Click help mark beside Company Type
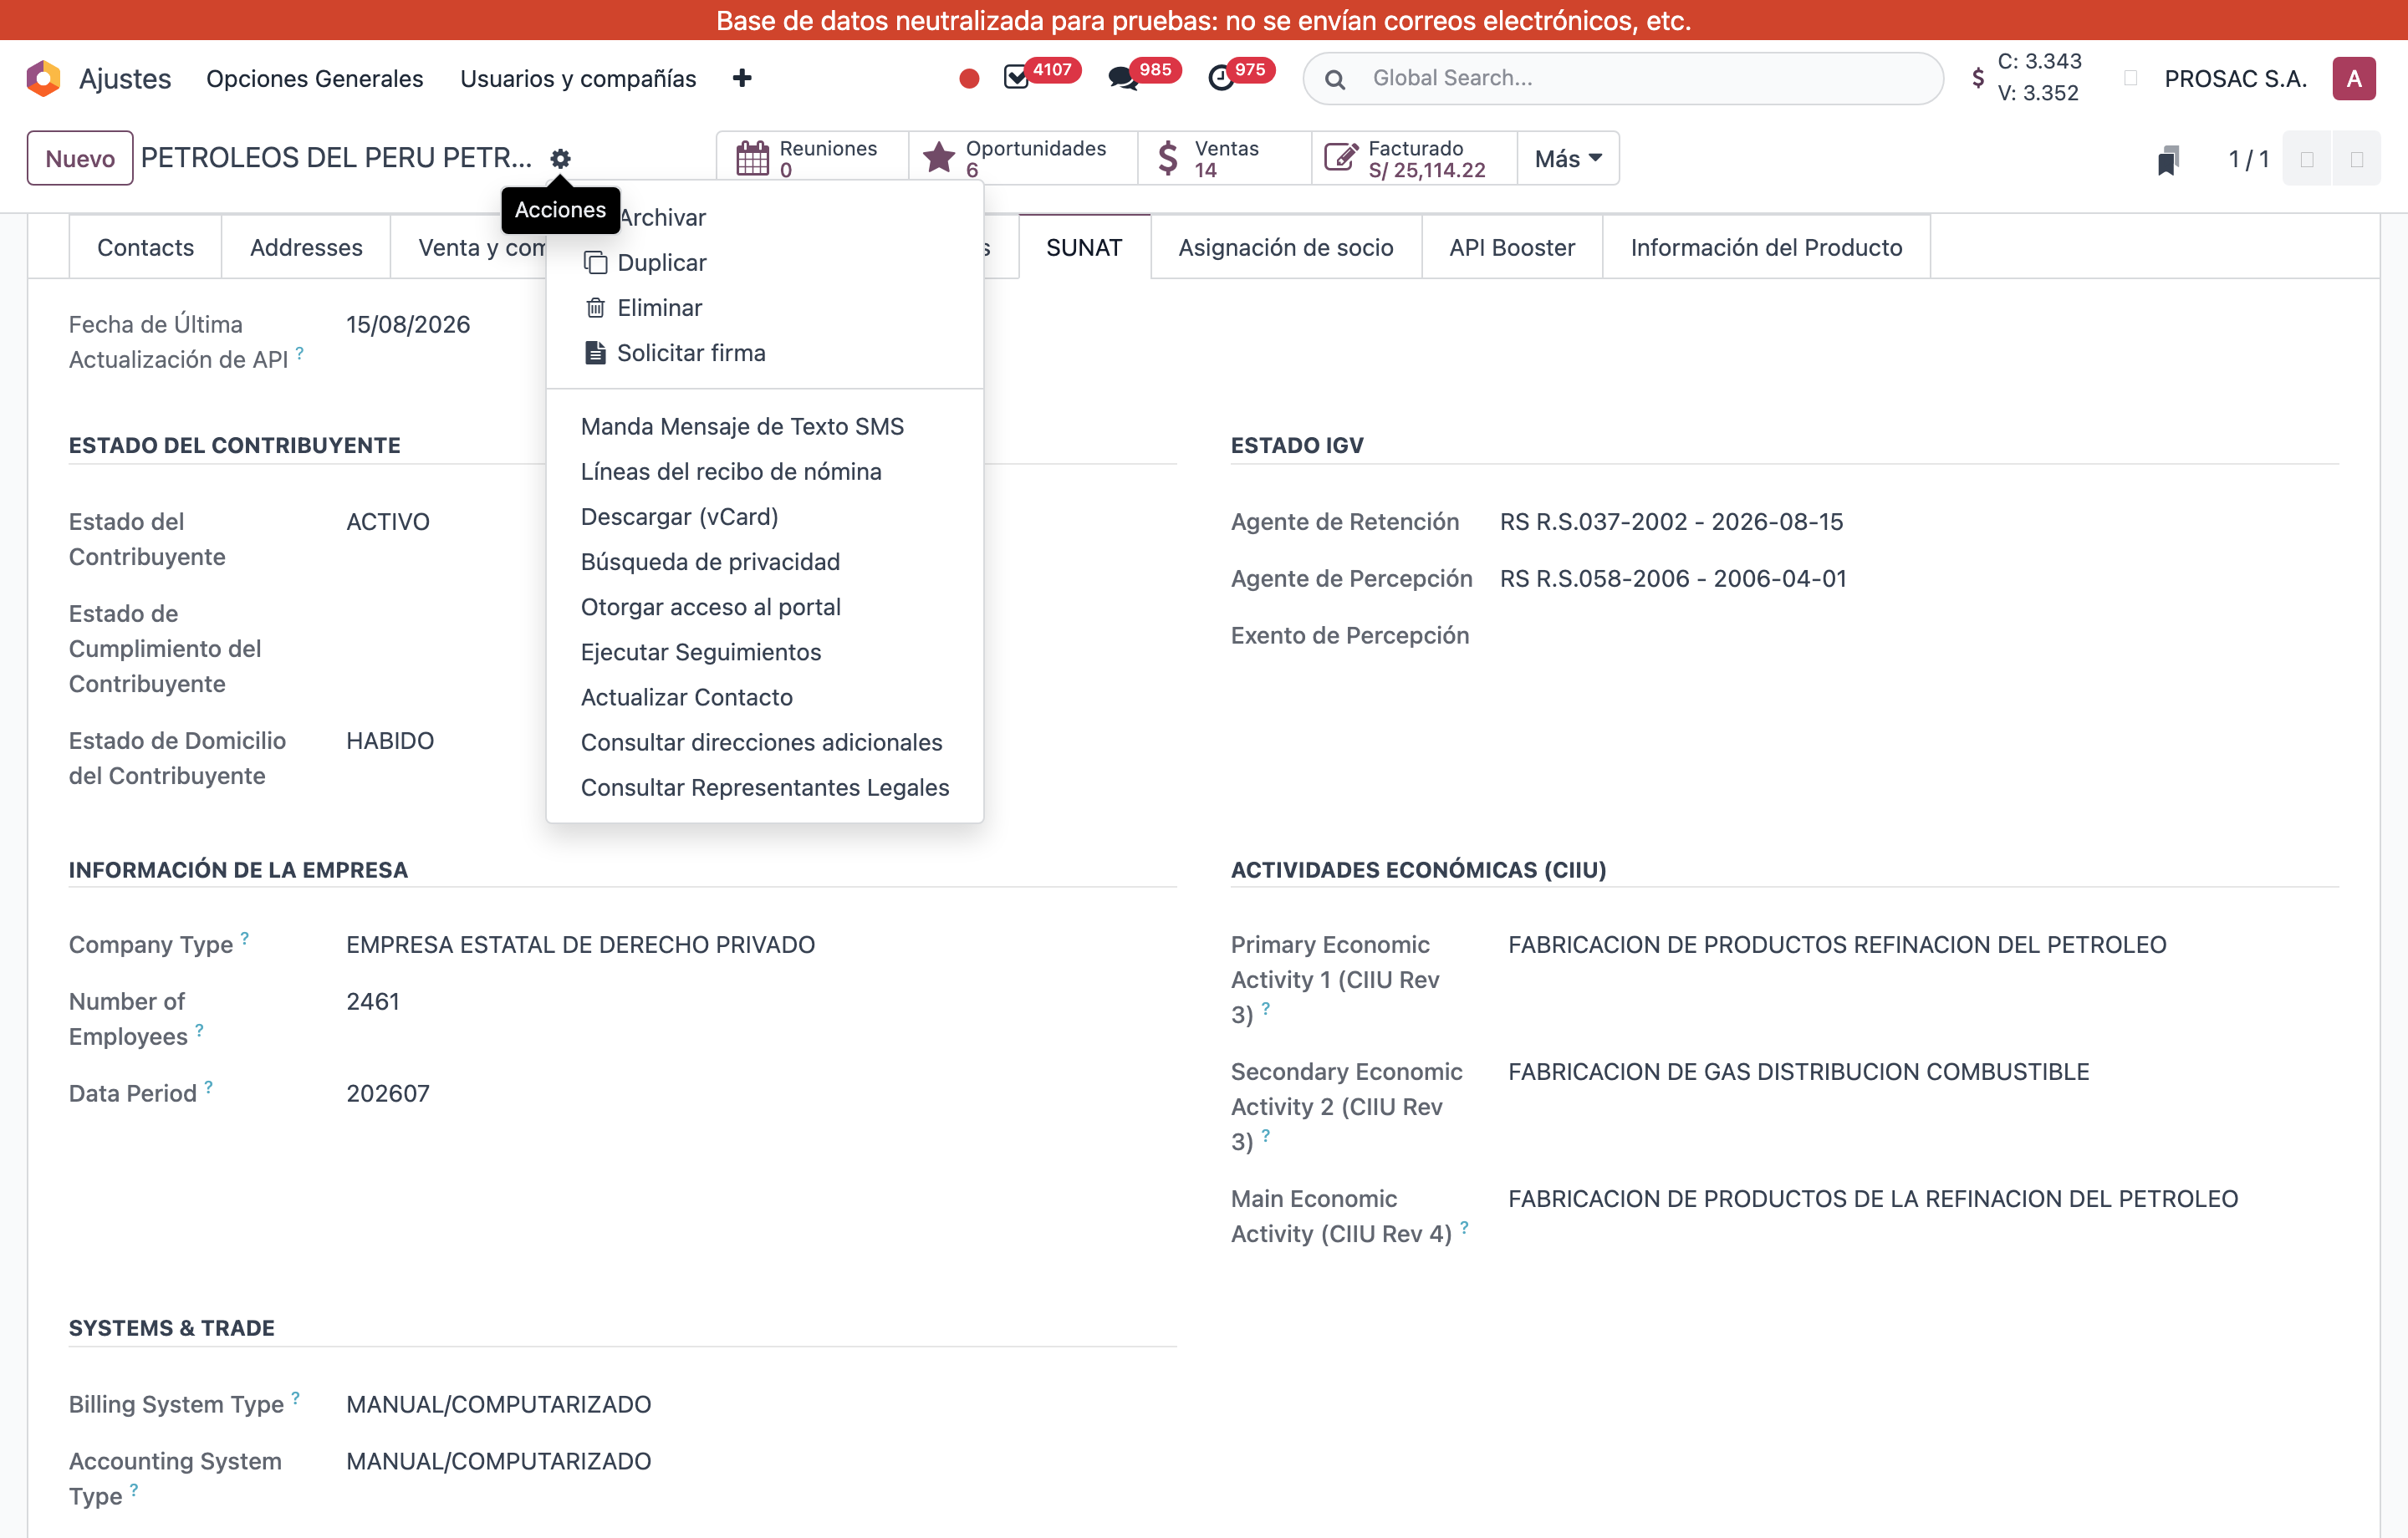 tap(245, 937)
